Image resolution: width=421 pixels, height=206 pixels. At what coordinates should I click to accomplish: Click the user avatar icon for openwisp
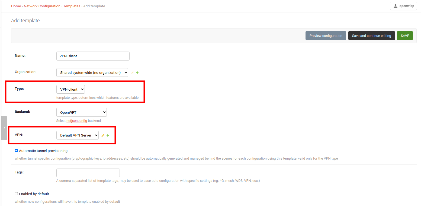click(395, 6)
